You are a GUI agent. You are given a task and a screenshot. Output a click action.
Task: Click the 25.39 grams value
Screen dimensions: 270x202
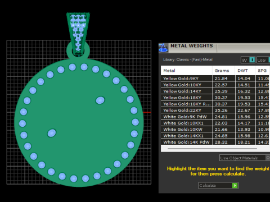pos(221,91)
